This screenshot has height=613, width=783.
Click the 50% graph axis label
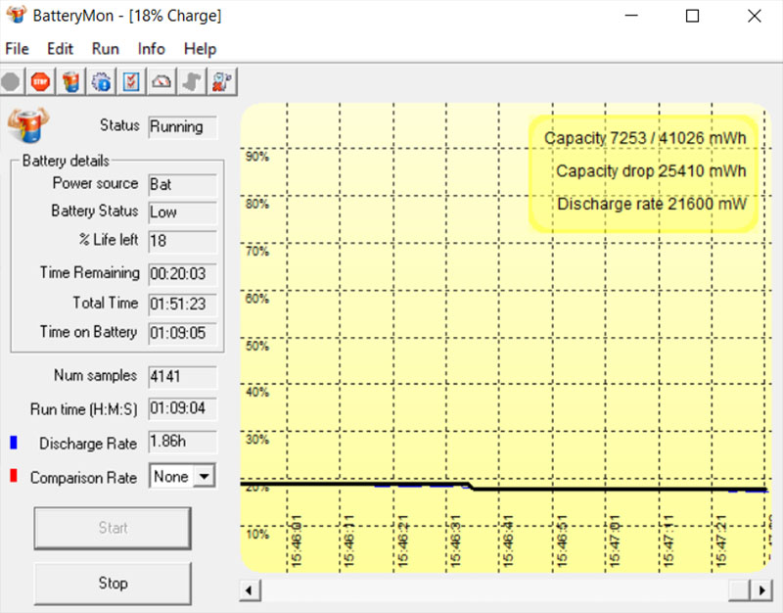click(257, 347)
